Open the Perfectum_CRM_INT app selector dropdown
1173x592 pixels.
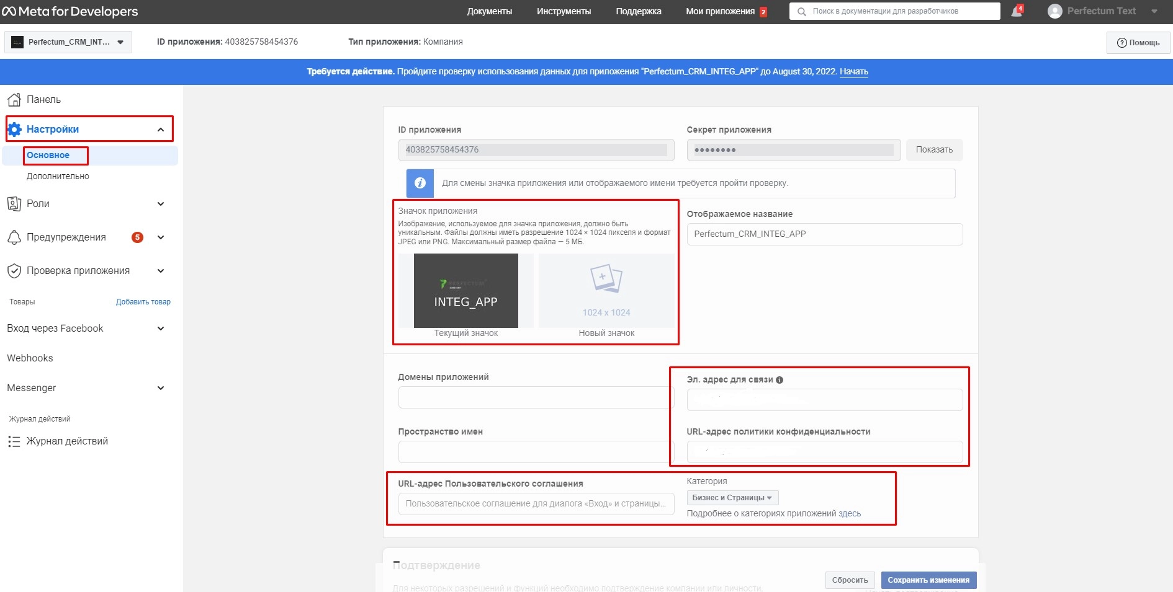pos(68,42)
